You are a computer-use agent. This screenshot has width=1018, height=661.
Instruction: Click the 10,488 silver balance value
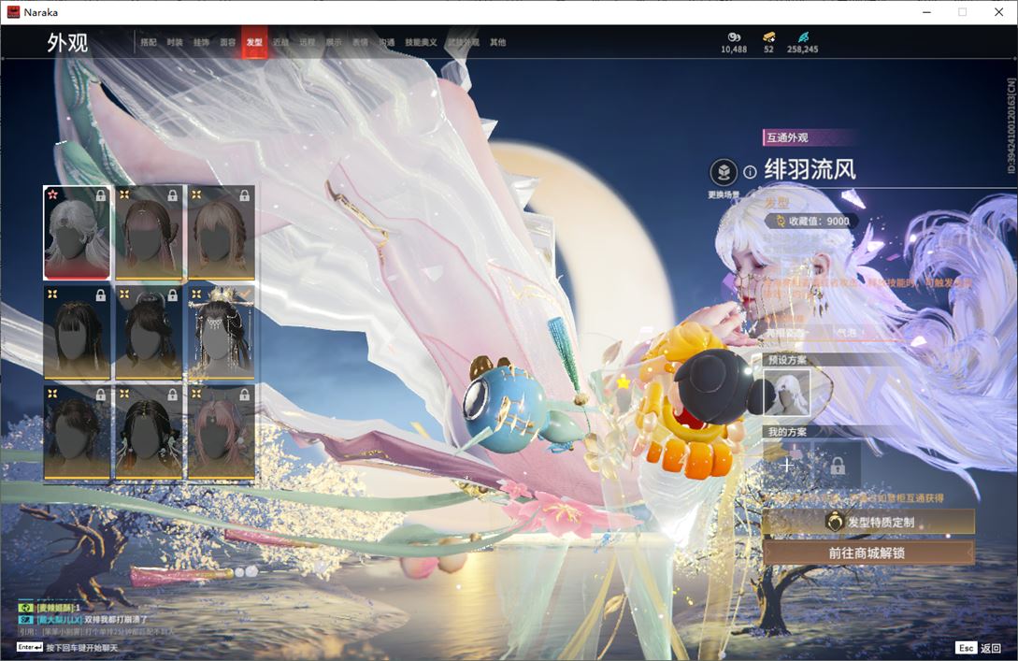point(734,50)
